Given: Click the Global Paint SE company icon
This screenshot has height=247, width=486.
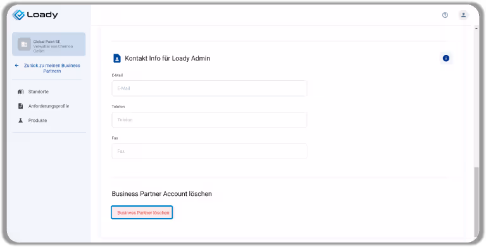Looking at the screenshot, I should point(24,44).
